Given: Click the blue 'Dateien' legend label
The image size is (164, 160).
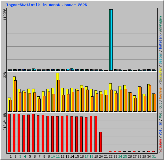Looking at the screenshot, I should coord(160,42).
